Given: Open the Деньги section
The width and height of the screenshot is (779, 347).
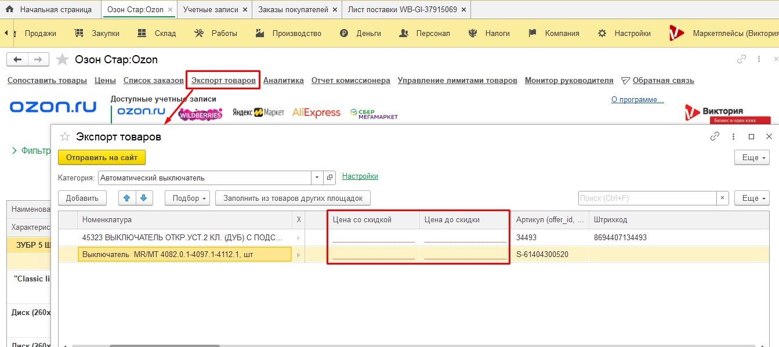Looking at the screenshot, I should click(361, 33).
